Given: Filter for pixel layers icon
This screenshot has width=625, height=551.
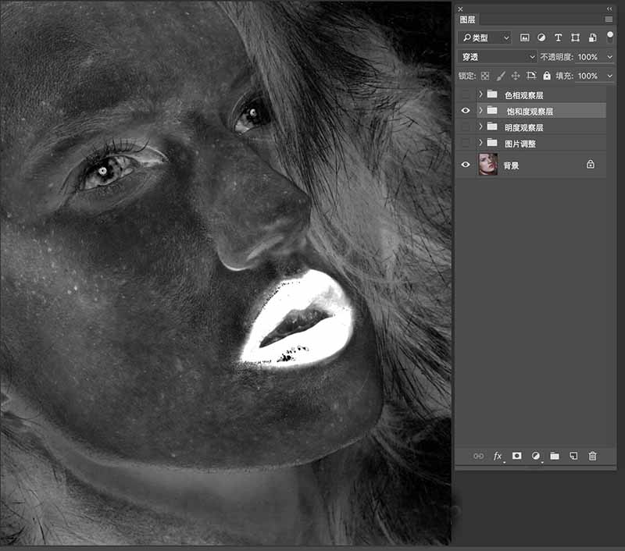Looking at the screenshot, I should [x=525, y=37].
